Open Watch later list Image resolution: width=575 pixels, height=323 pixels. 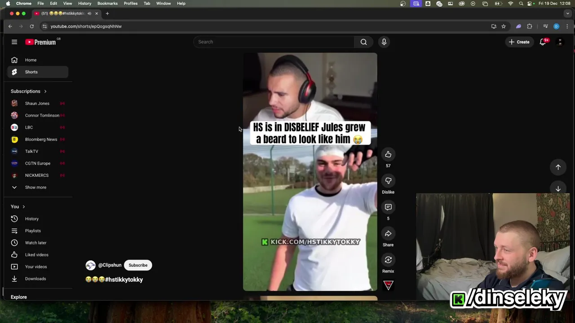[x=38, y=243]
